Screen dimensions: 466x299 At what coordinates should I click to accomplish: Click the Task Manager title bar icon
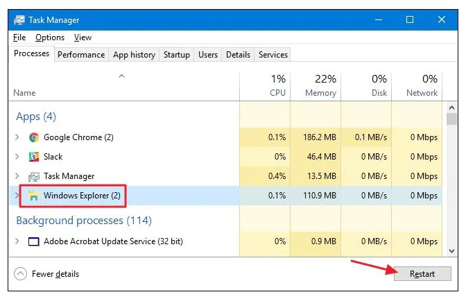pyautogui.click(x=19, y=20)
